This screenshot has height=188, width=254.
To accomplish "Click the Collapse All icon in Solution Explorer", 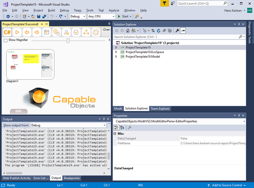I will tap(164, 31).
